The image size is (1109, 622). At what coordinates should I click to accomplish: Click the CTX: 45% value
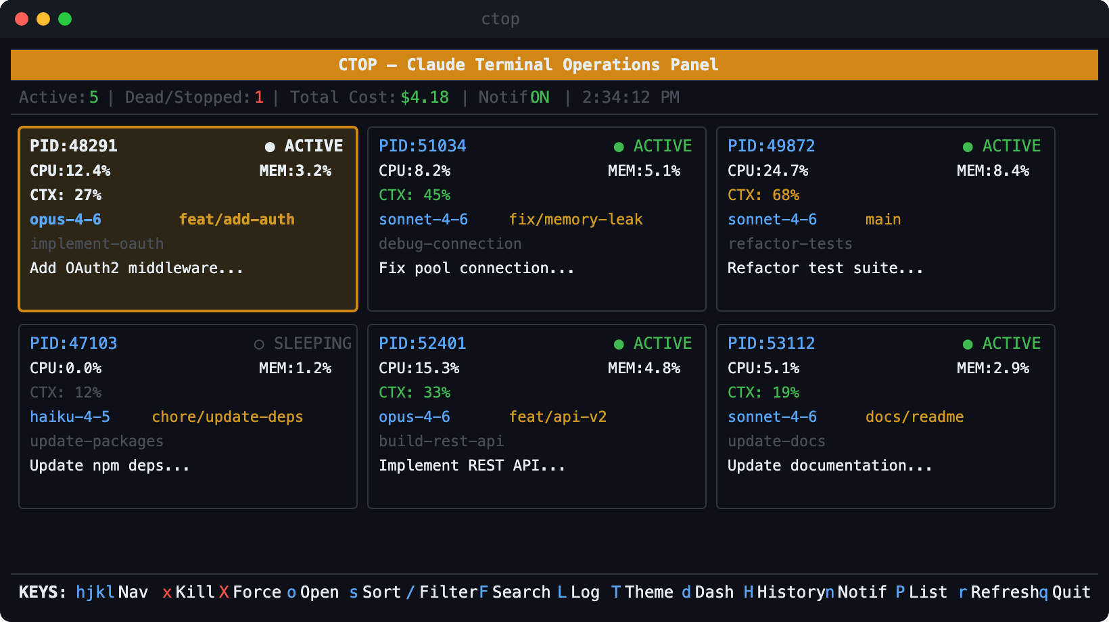pos(415,195)
